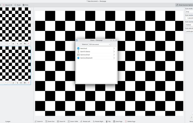Open the Scan source Flatbed dropdown

(189, 25)
